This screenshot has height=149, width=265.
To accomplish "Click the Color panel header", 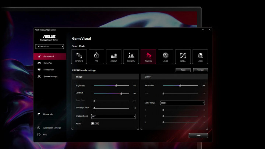I will pyautogui.click(x=174, y=77).
